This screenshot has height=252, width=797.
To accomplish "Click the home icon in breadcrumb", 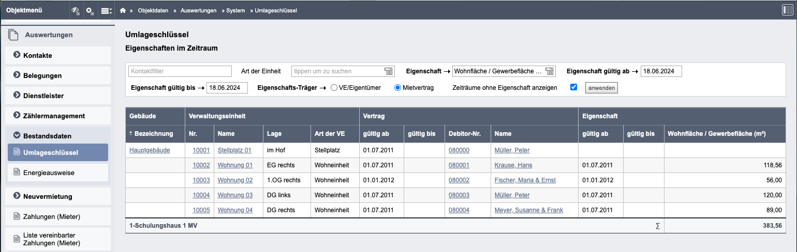I will (123, 10).
